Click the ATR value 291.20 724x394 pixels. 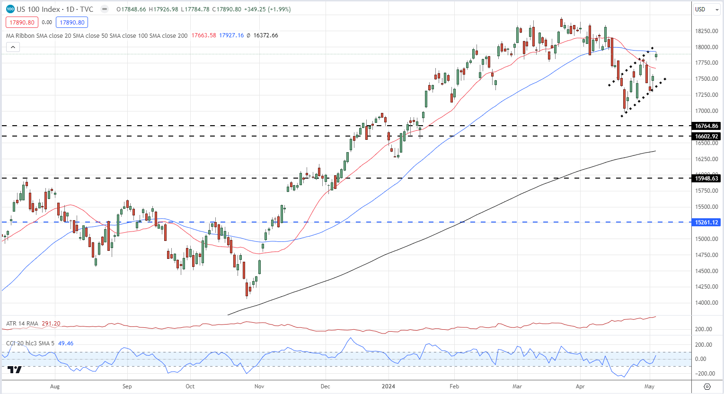(51, 324)
